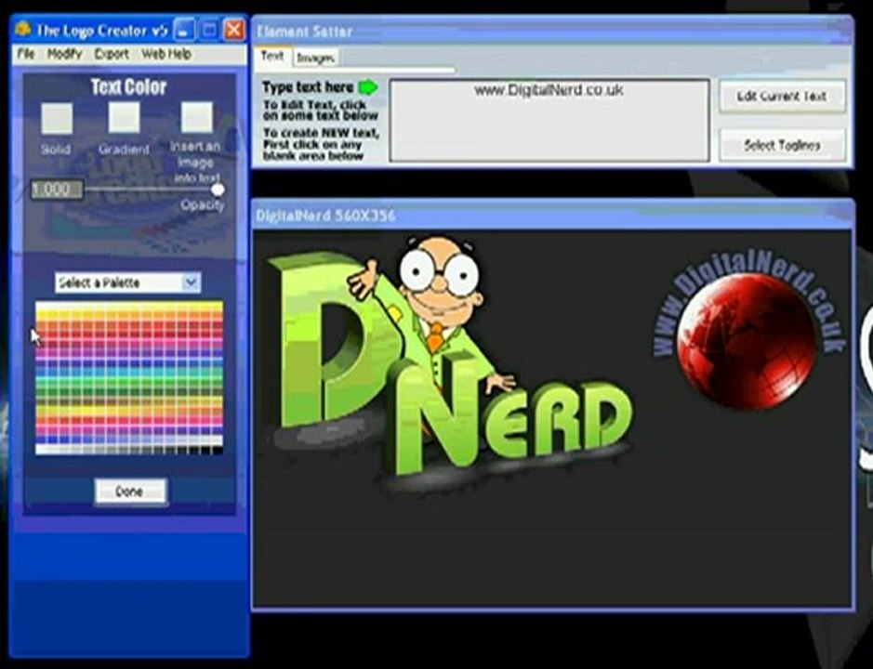Close The Logo Creator window

pos(234,30)
